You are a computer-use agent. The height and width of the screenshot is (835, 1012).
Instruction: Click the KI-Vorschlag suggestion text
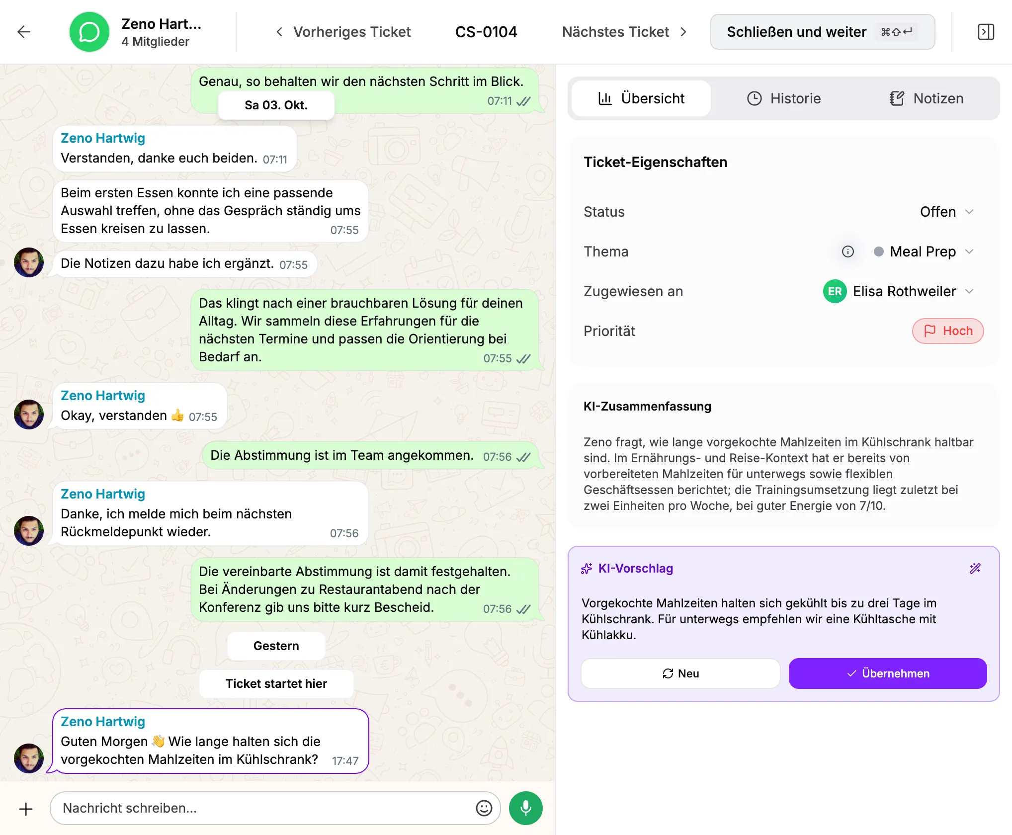759,619
